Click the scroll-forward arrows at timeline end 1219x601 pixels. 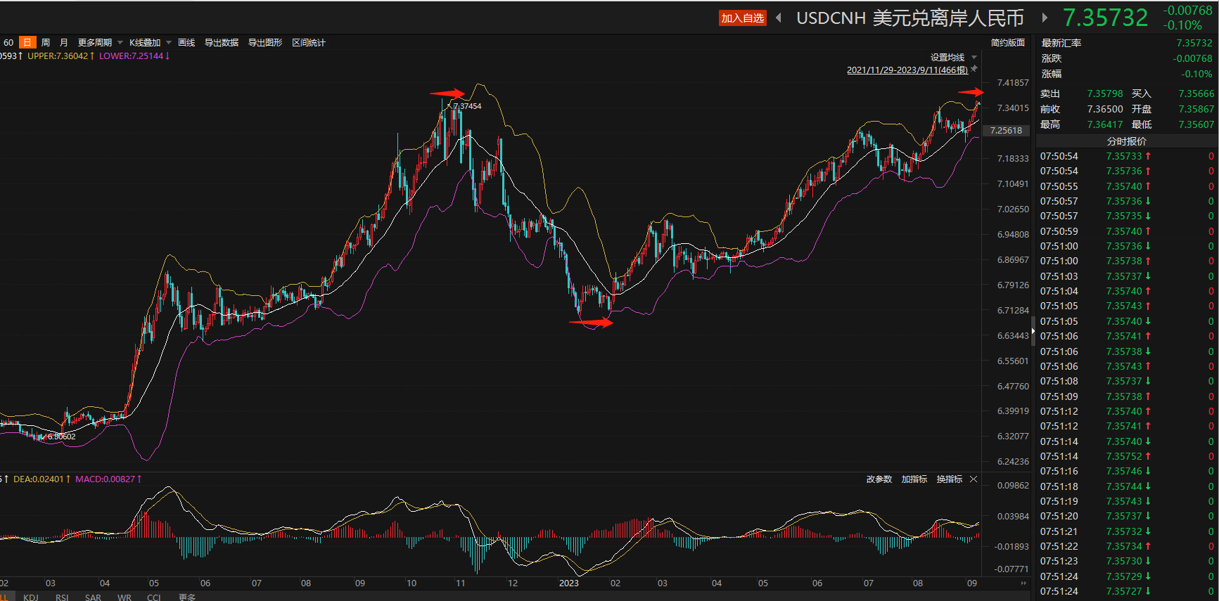pyautogui.click(x=1023, y=583)
